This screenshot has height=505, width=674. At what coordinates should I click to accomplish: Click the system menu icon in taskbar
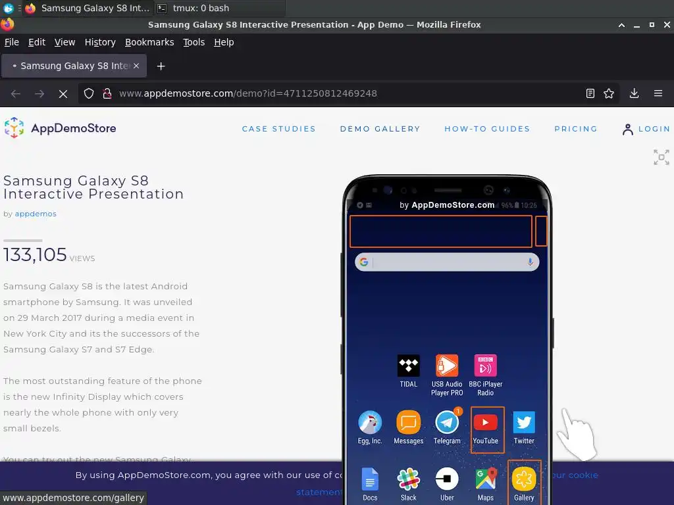click(x=8, y=8)
